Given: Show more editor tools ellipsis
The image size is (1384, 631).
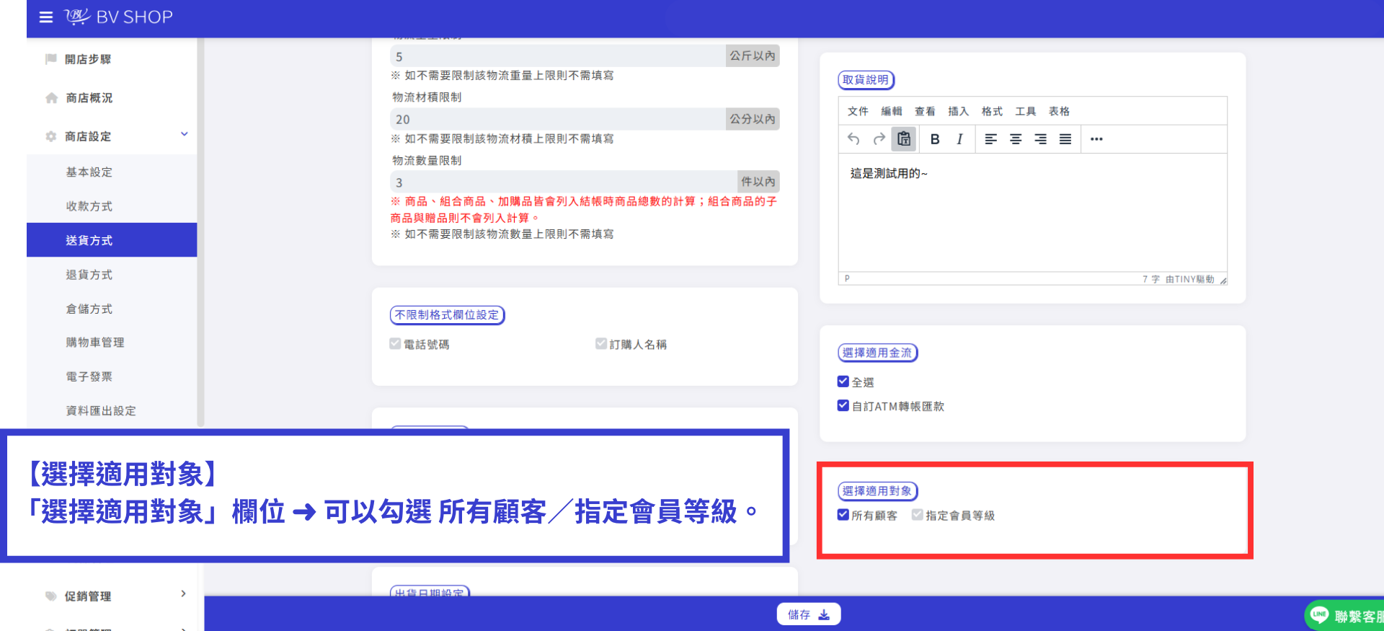Looking at the screenshot, I should [1096, 139].
